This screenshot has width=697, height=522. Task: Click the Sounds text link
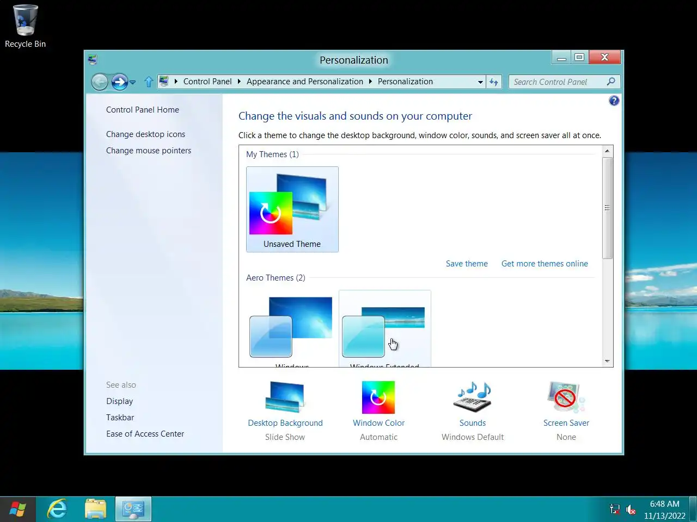pyautogui.click(x=473, y=423)
